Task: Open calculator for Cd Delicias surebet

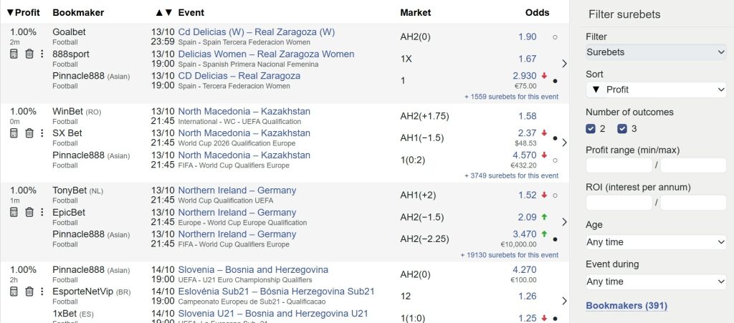Action: [14, 54]
